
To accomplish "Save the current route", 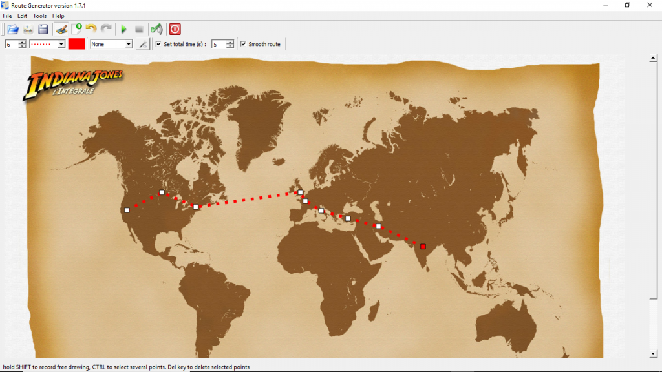I will pyautogui.click(x=43, y=28).
